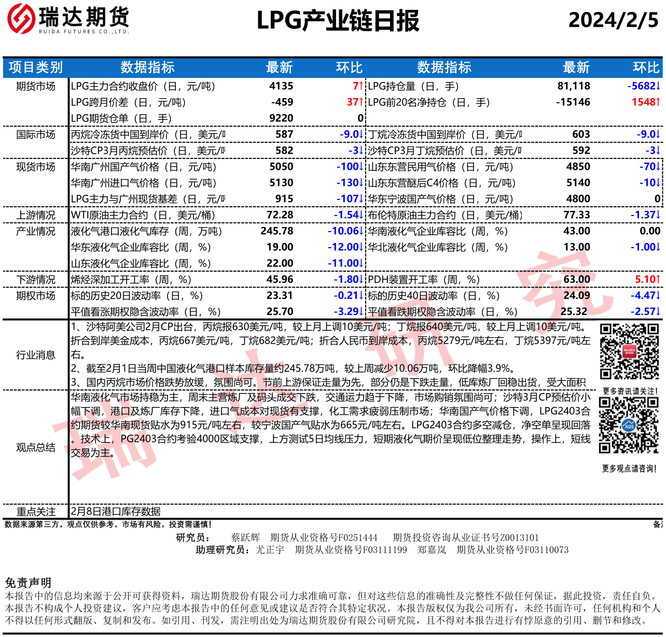The height and width of the screenshot is (637, 666).
Task: Click the WTI原油主力合约 price 72.28
Action: pyautogui.click(x=280, y=215)
